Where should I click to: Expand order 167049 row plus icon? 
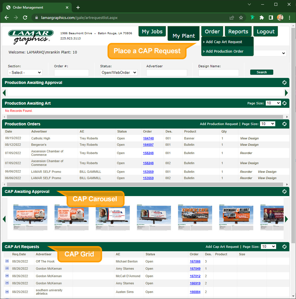coord(7,268)
